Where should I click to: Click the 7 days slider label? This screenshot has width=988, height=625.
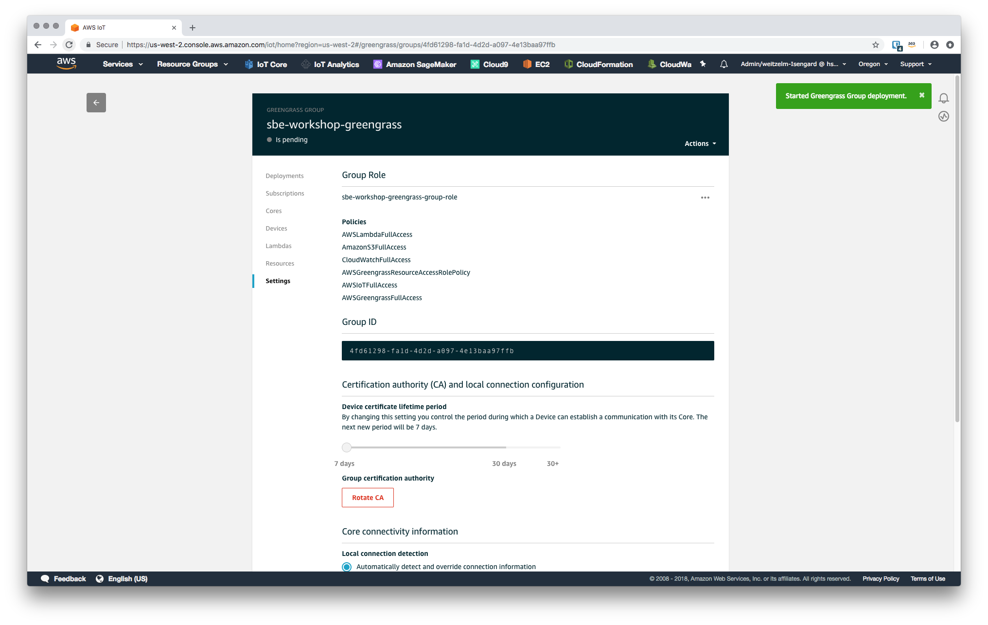point(344,464)
